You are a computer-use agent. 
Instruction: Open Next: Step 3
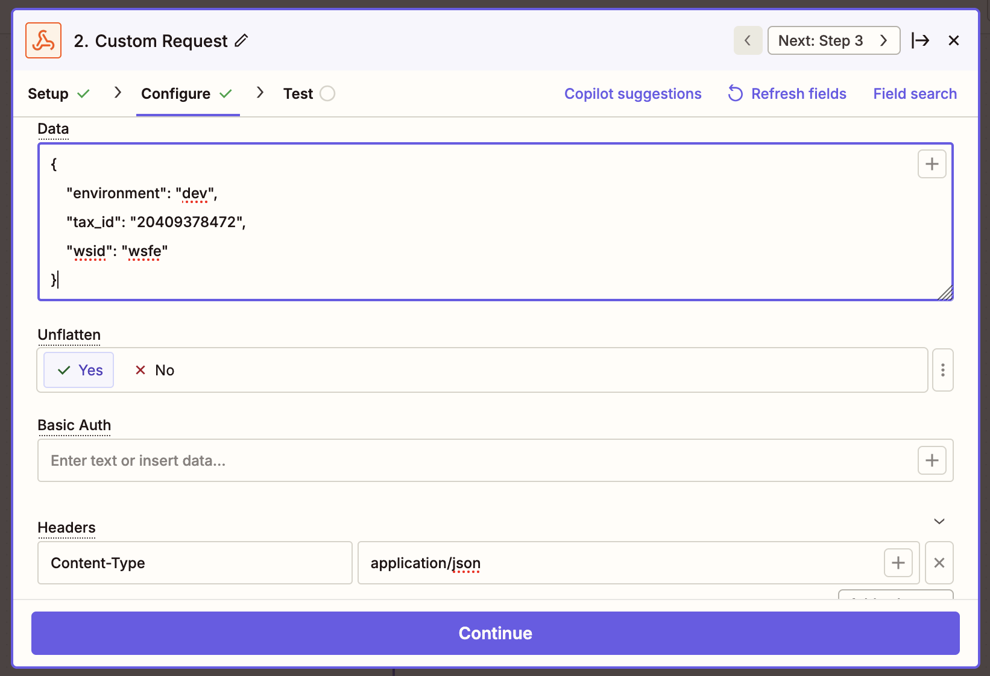tap(833, 40)
